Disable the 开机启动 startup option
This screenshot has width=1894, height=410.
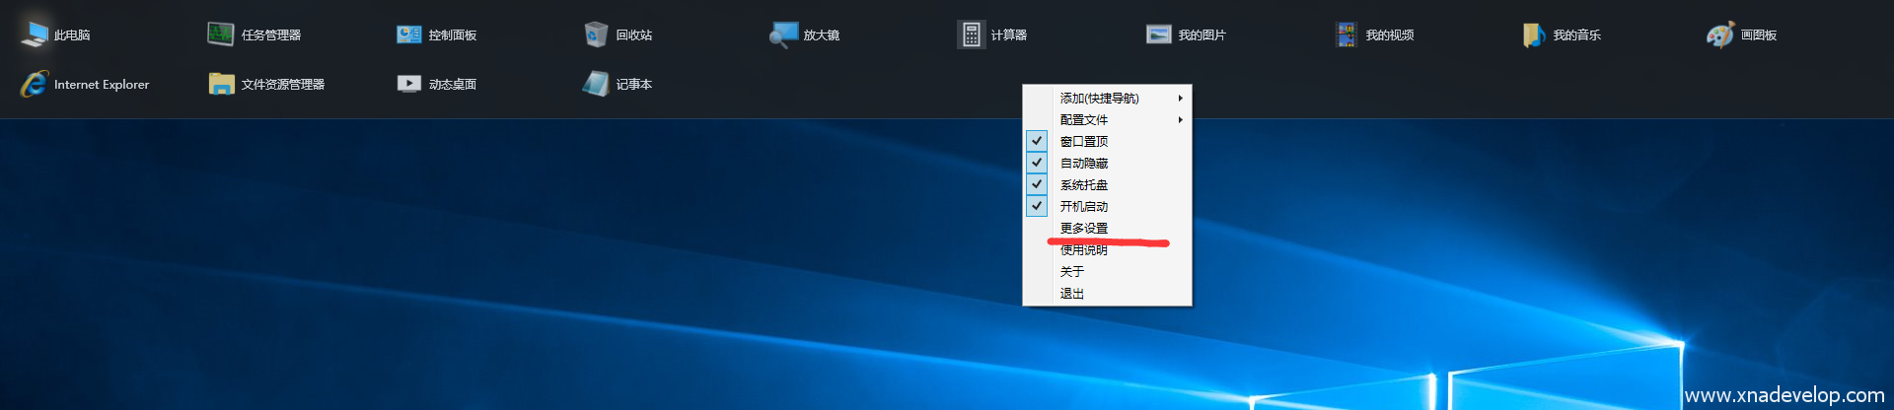click(1083, 206)
